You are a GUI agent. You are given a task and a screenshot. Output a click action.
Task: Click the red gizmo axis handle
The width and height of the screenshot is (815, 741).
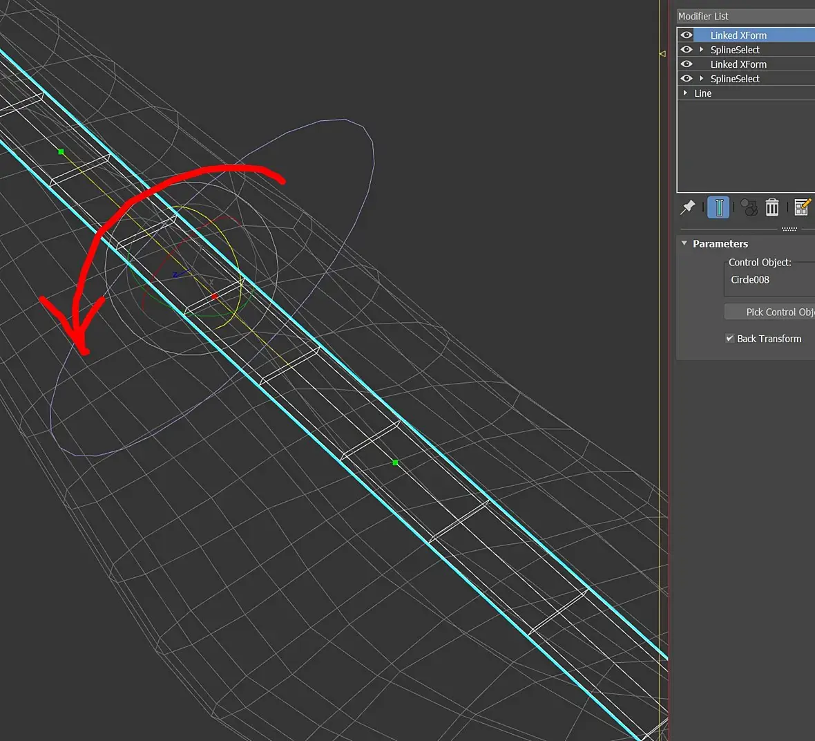pyautogui.click(x=215, y=296)
